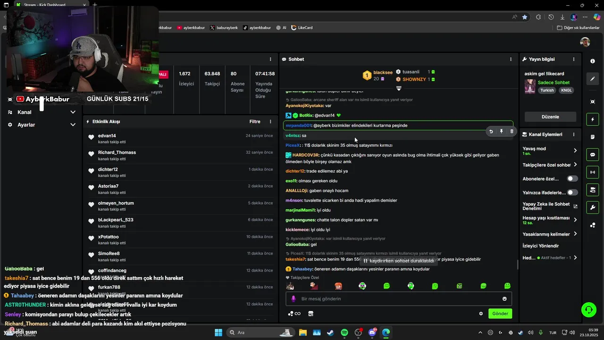This screenshot has width=604, height=340.
Task: Open the Windows Start menu
Action: (218, 332)
